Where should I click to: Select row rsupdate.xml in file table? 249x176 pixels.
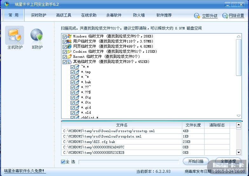tap(145, 137)
